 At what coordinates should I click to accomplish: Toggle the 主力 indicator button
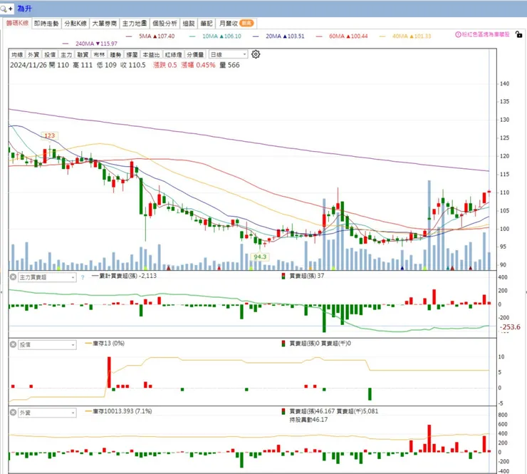coord(66,54)
